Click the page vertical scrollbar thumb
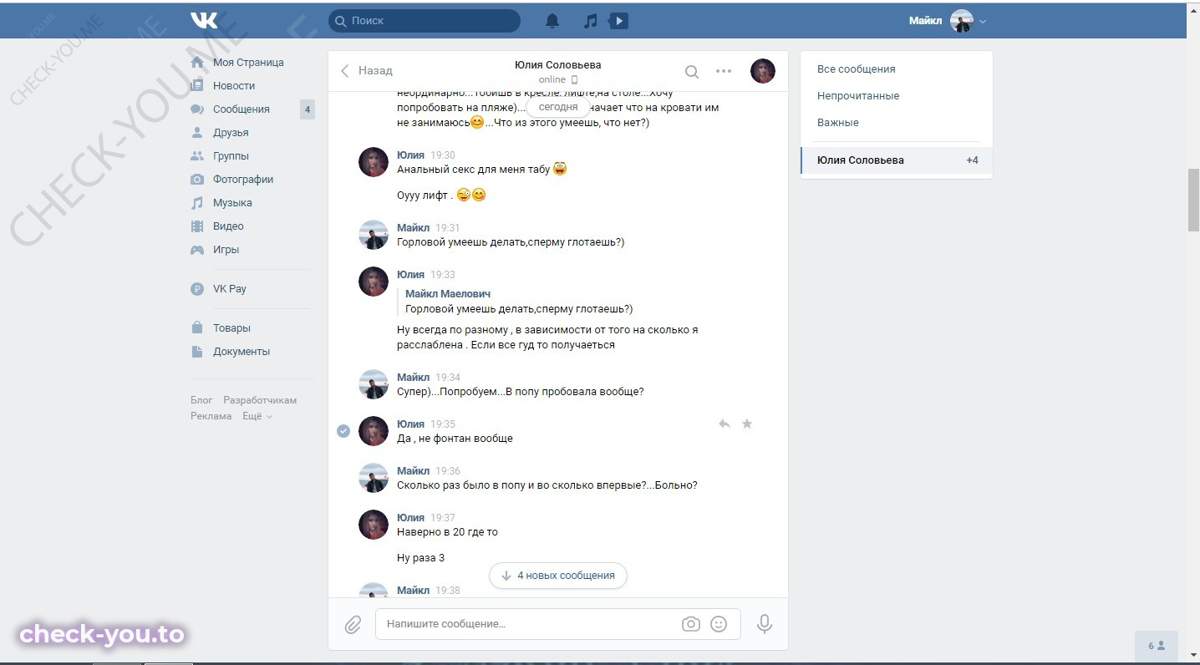The height and width of the screenshot is (665, 1200). coord(1193,201)
